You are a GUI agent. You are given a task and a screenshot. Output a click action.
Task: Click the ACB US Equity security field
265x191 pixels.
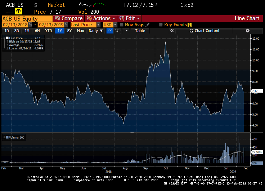click(x=27, y=18)
